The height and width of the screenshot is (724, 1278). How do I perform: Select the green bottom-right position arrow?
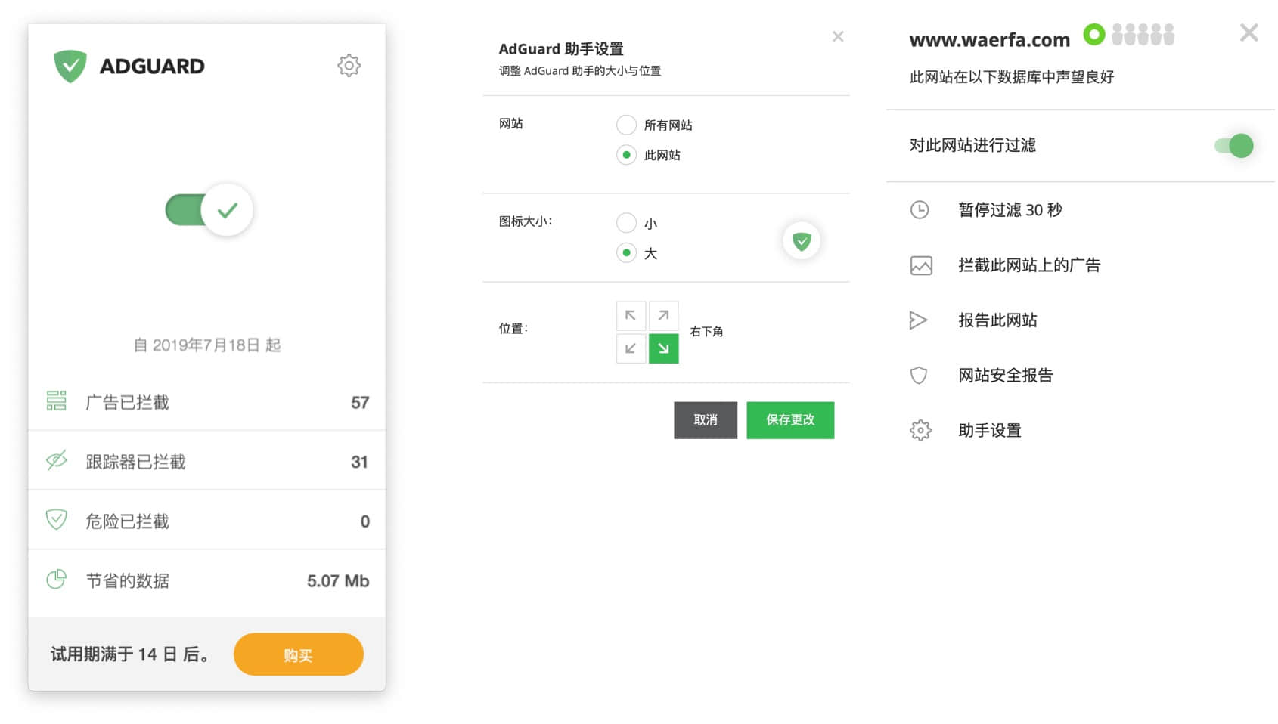pyautogui.click(x=663, y=348)
